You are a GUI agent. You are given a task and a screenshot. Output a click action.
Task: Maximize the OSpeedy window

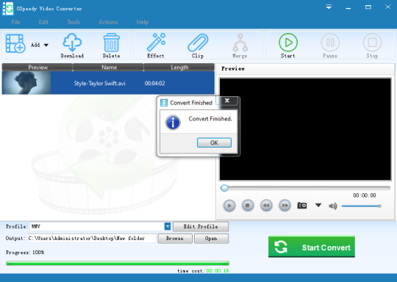point(368,7)
